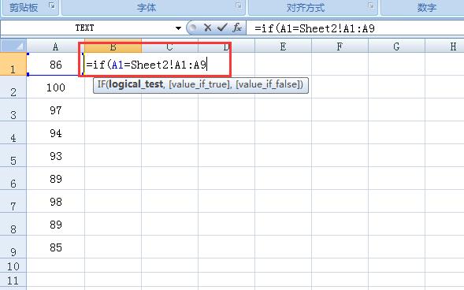This screenshot has width=464, height=290.
Task: Click the 数字 ribbon group label
Action: [x=427, y=8]
